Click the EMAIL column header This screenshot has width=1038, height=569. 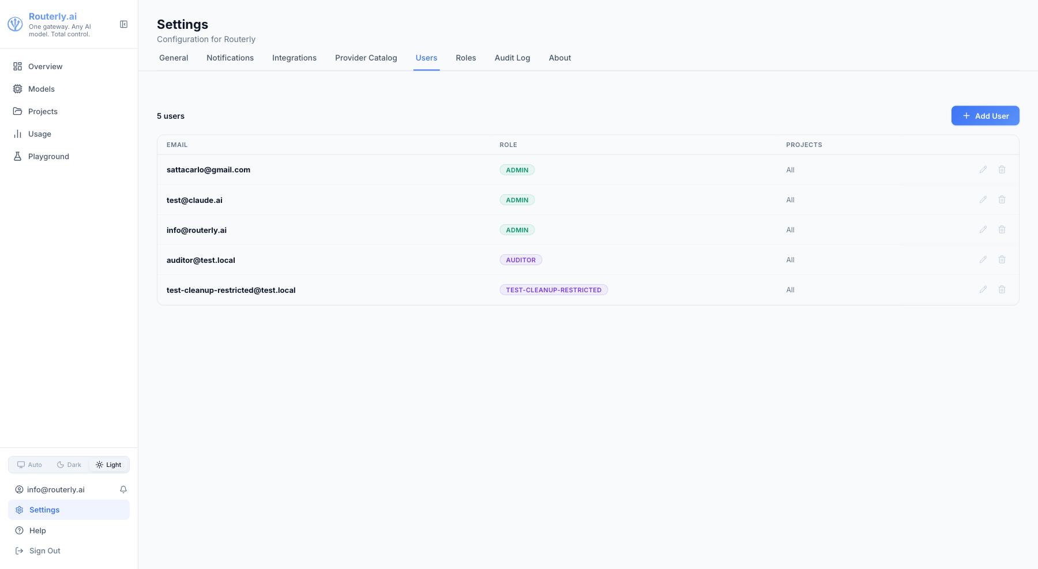point(177,145)
